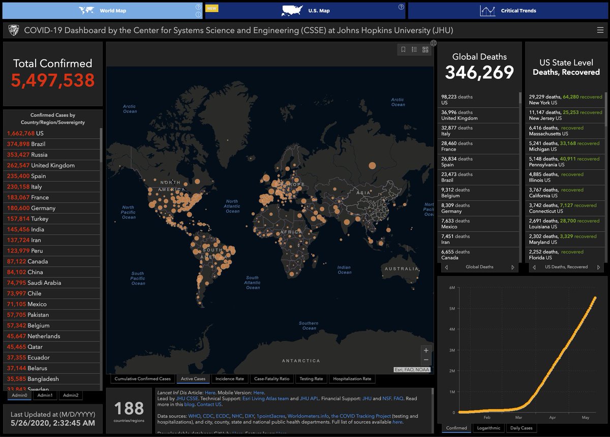This screenshot has width=610, height=437.
Task: Select India in confirmed cases list
Action: point(52,229)
